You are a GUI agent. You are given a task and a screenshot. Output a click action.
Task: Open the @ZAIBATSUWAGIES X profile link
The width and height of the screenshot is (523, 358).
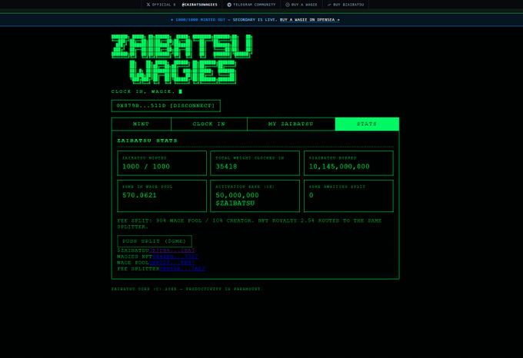(199, 5)
